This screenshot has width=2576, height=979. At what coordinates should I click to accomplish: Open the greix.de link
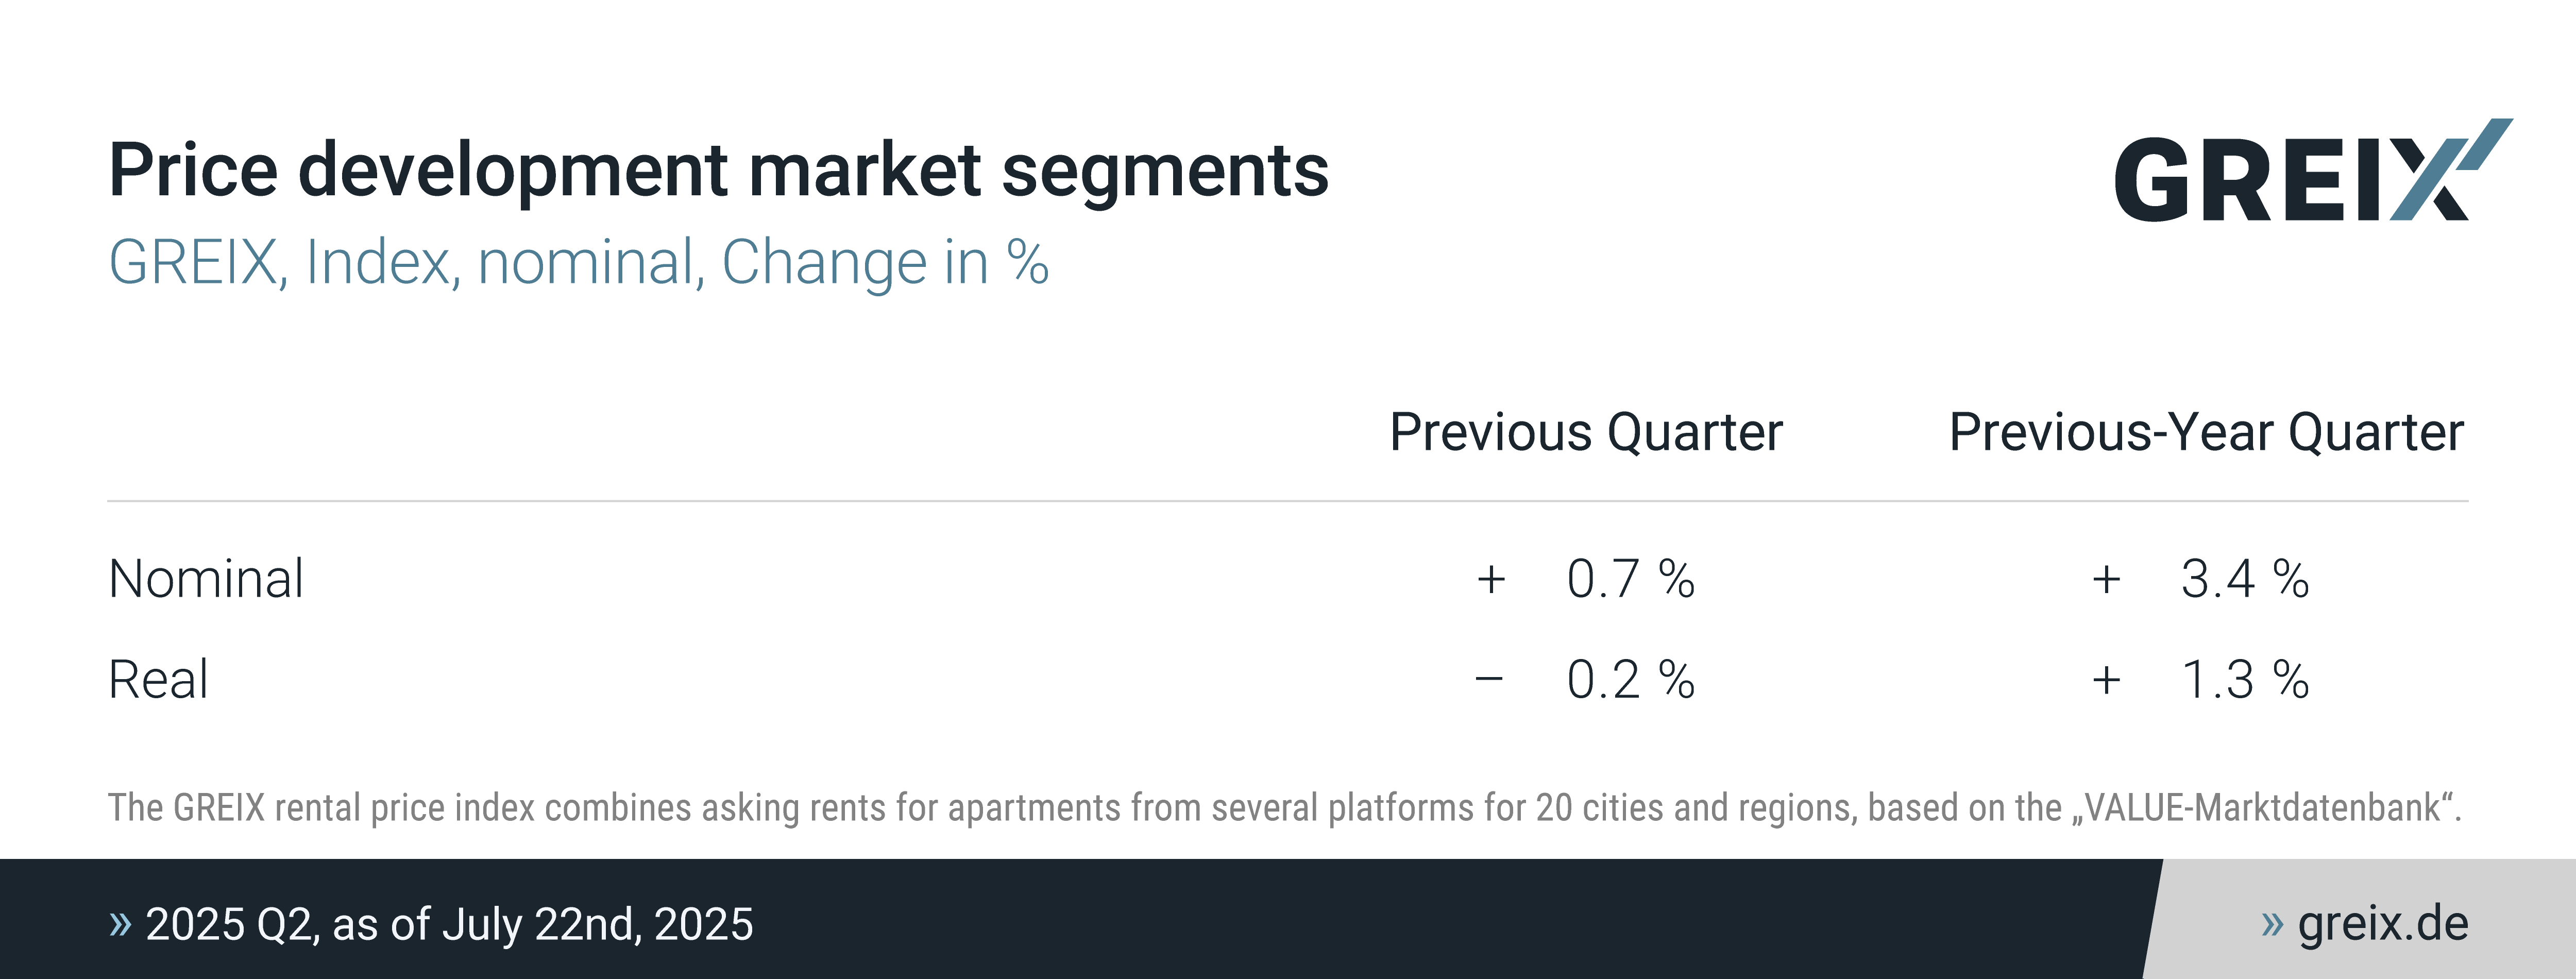[x=2382, y=924]
